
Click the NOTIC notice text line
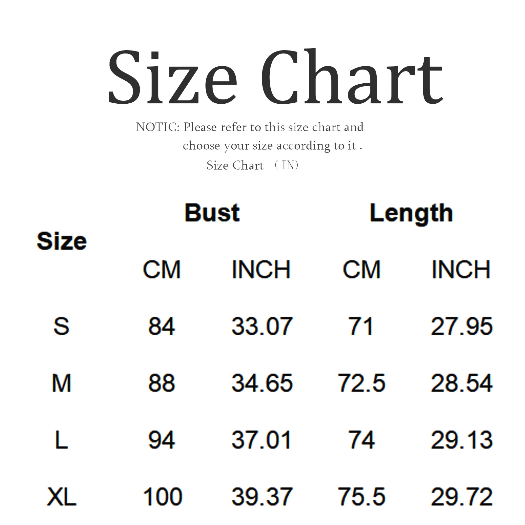tap(250, 127)
